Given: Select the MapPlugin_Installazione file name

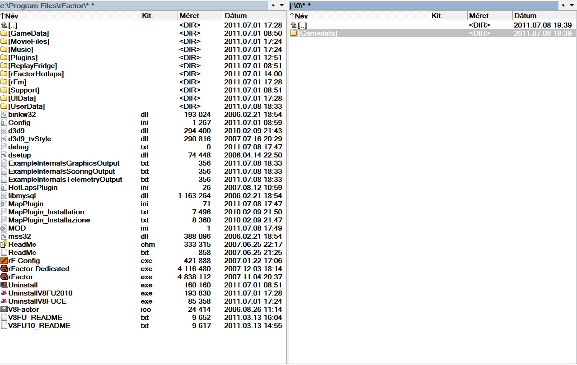Looking at the screenshot, I should coord(49,220).
